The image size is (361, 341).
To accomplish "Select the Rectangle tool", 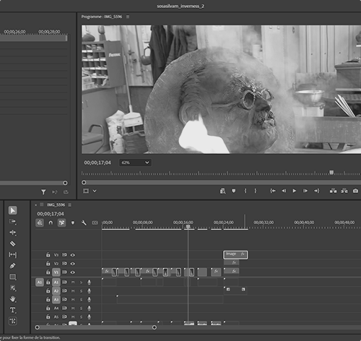I will pyautogui.click(x=13, y=277).
